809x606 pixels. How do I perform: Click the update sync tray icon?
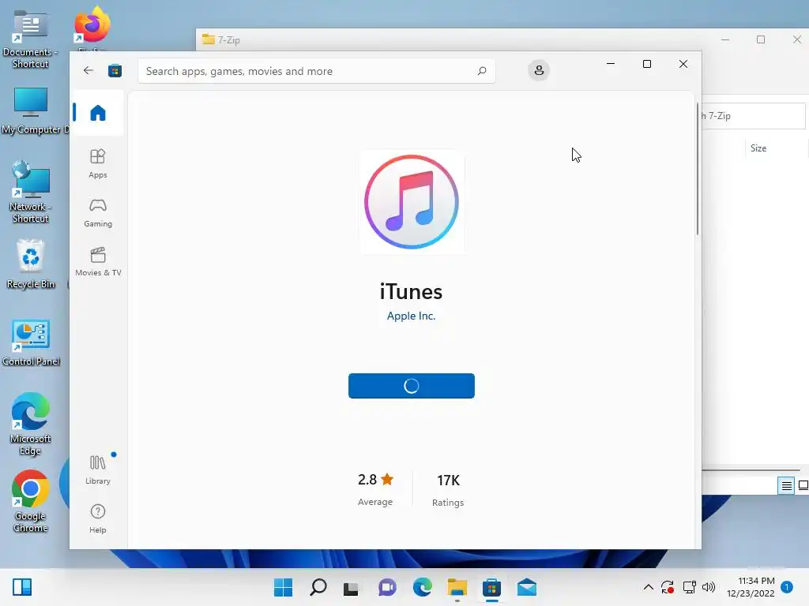tap(668, 587)
